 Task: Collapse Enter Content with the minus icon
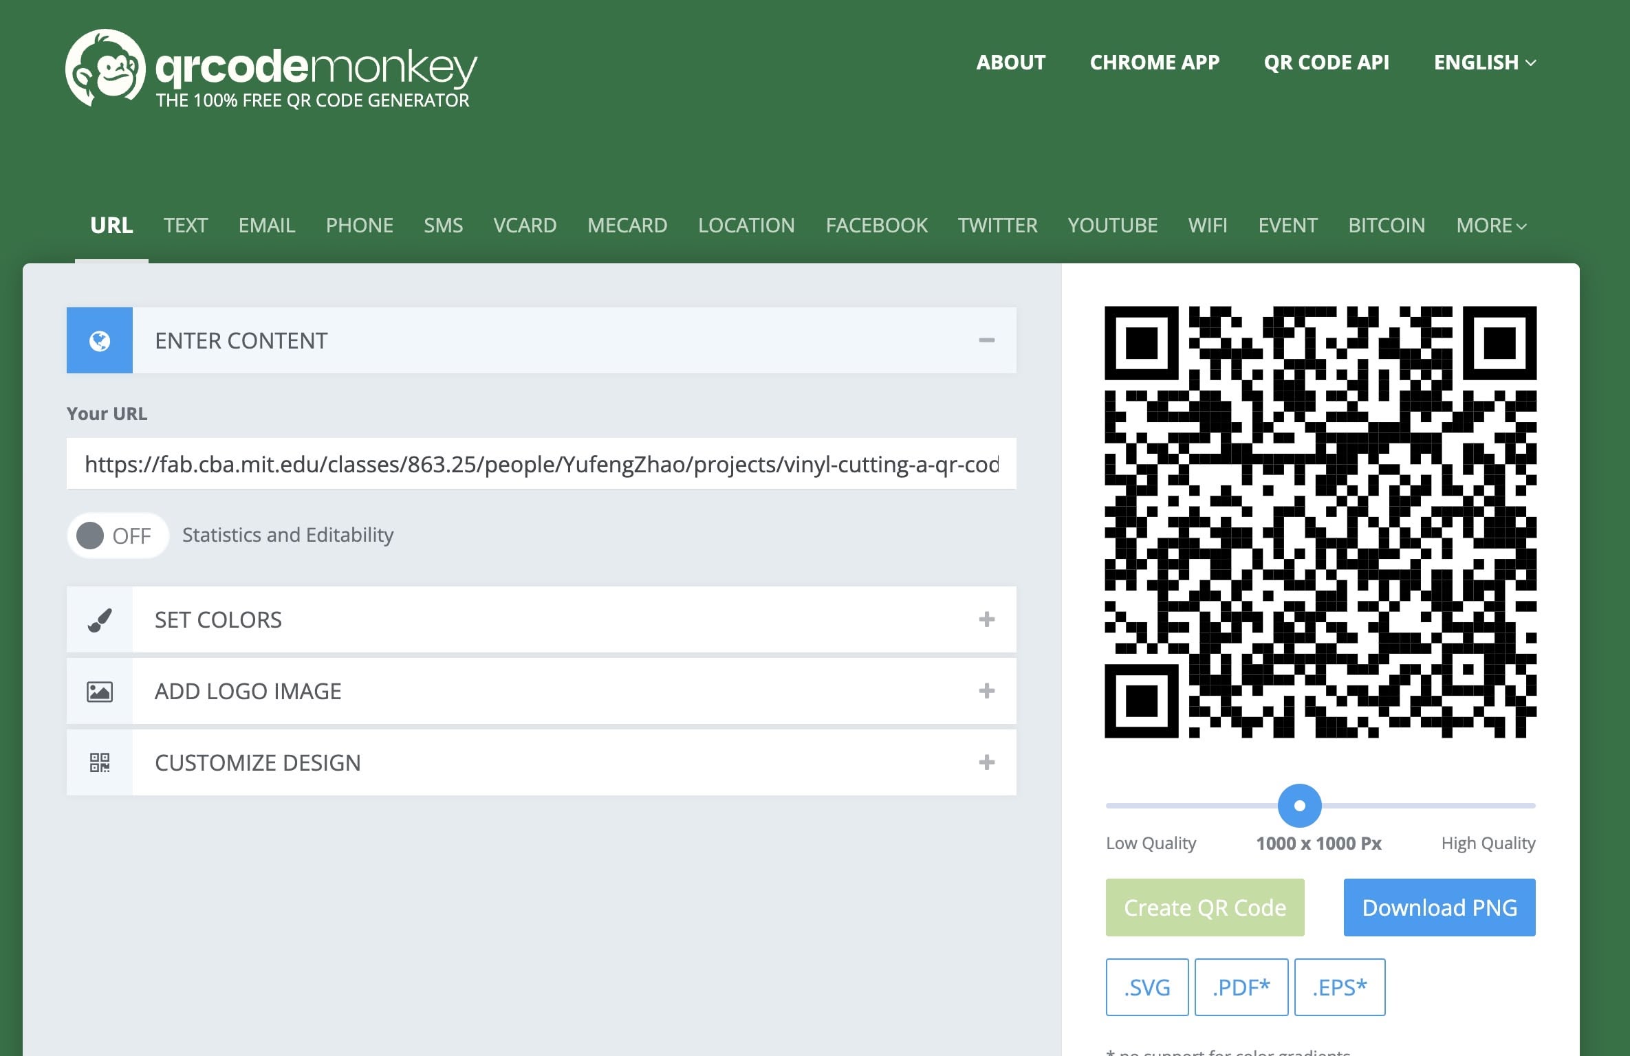coord(986,340)
